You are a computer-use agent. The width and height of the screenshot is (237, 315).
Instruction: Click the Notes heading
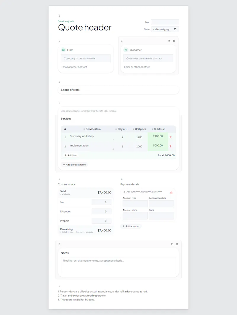point(65,253)
